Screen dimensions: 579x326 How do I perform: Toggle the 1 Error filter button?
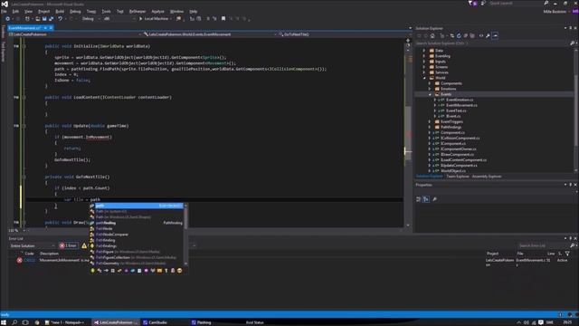tap(69, 245)
